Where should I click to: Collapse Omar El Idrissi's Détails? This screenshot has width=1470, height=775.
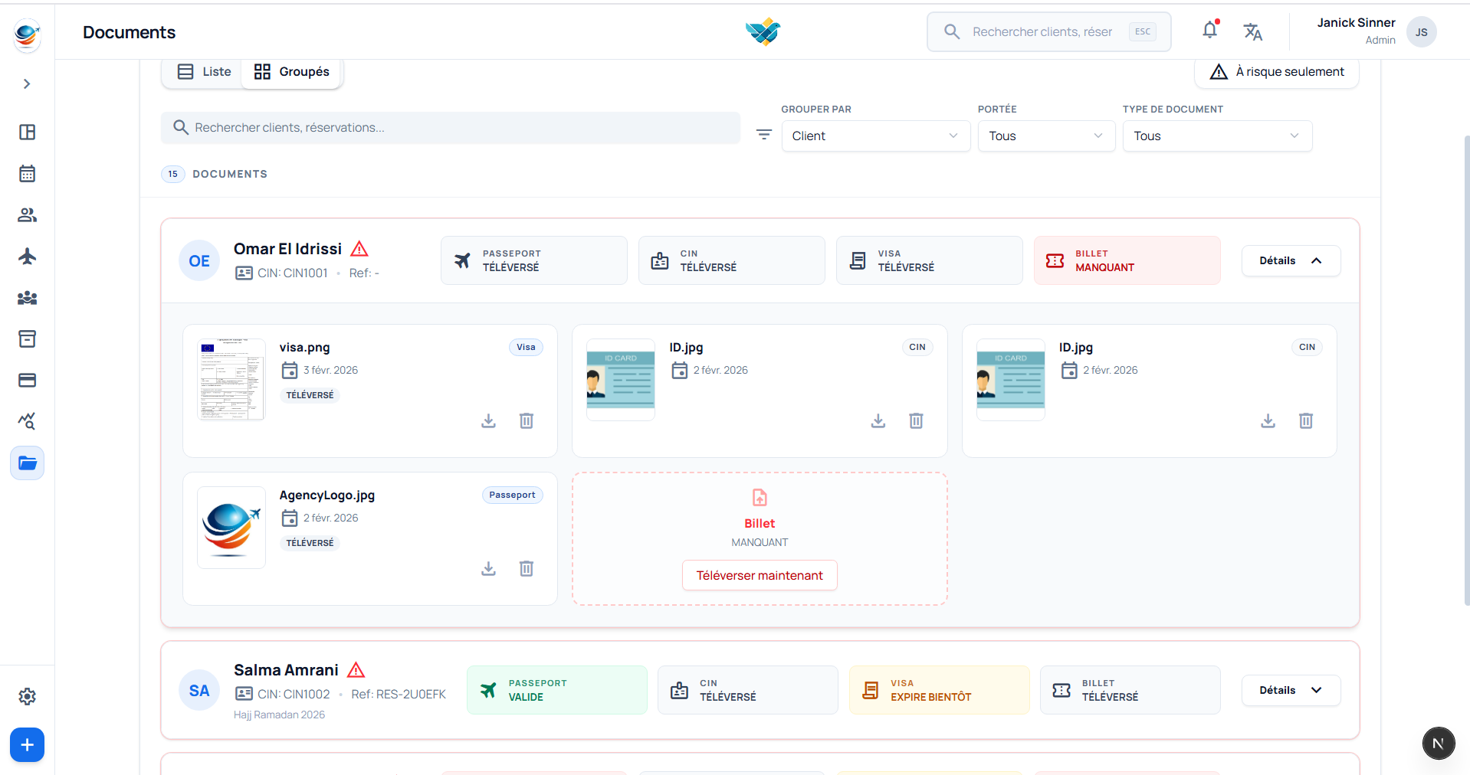tap(1290, 260)
